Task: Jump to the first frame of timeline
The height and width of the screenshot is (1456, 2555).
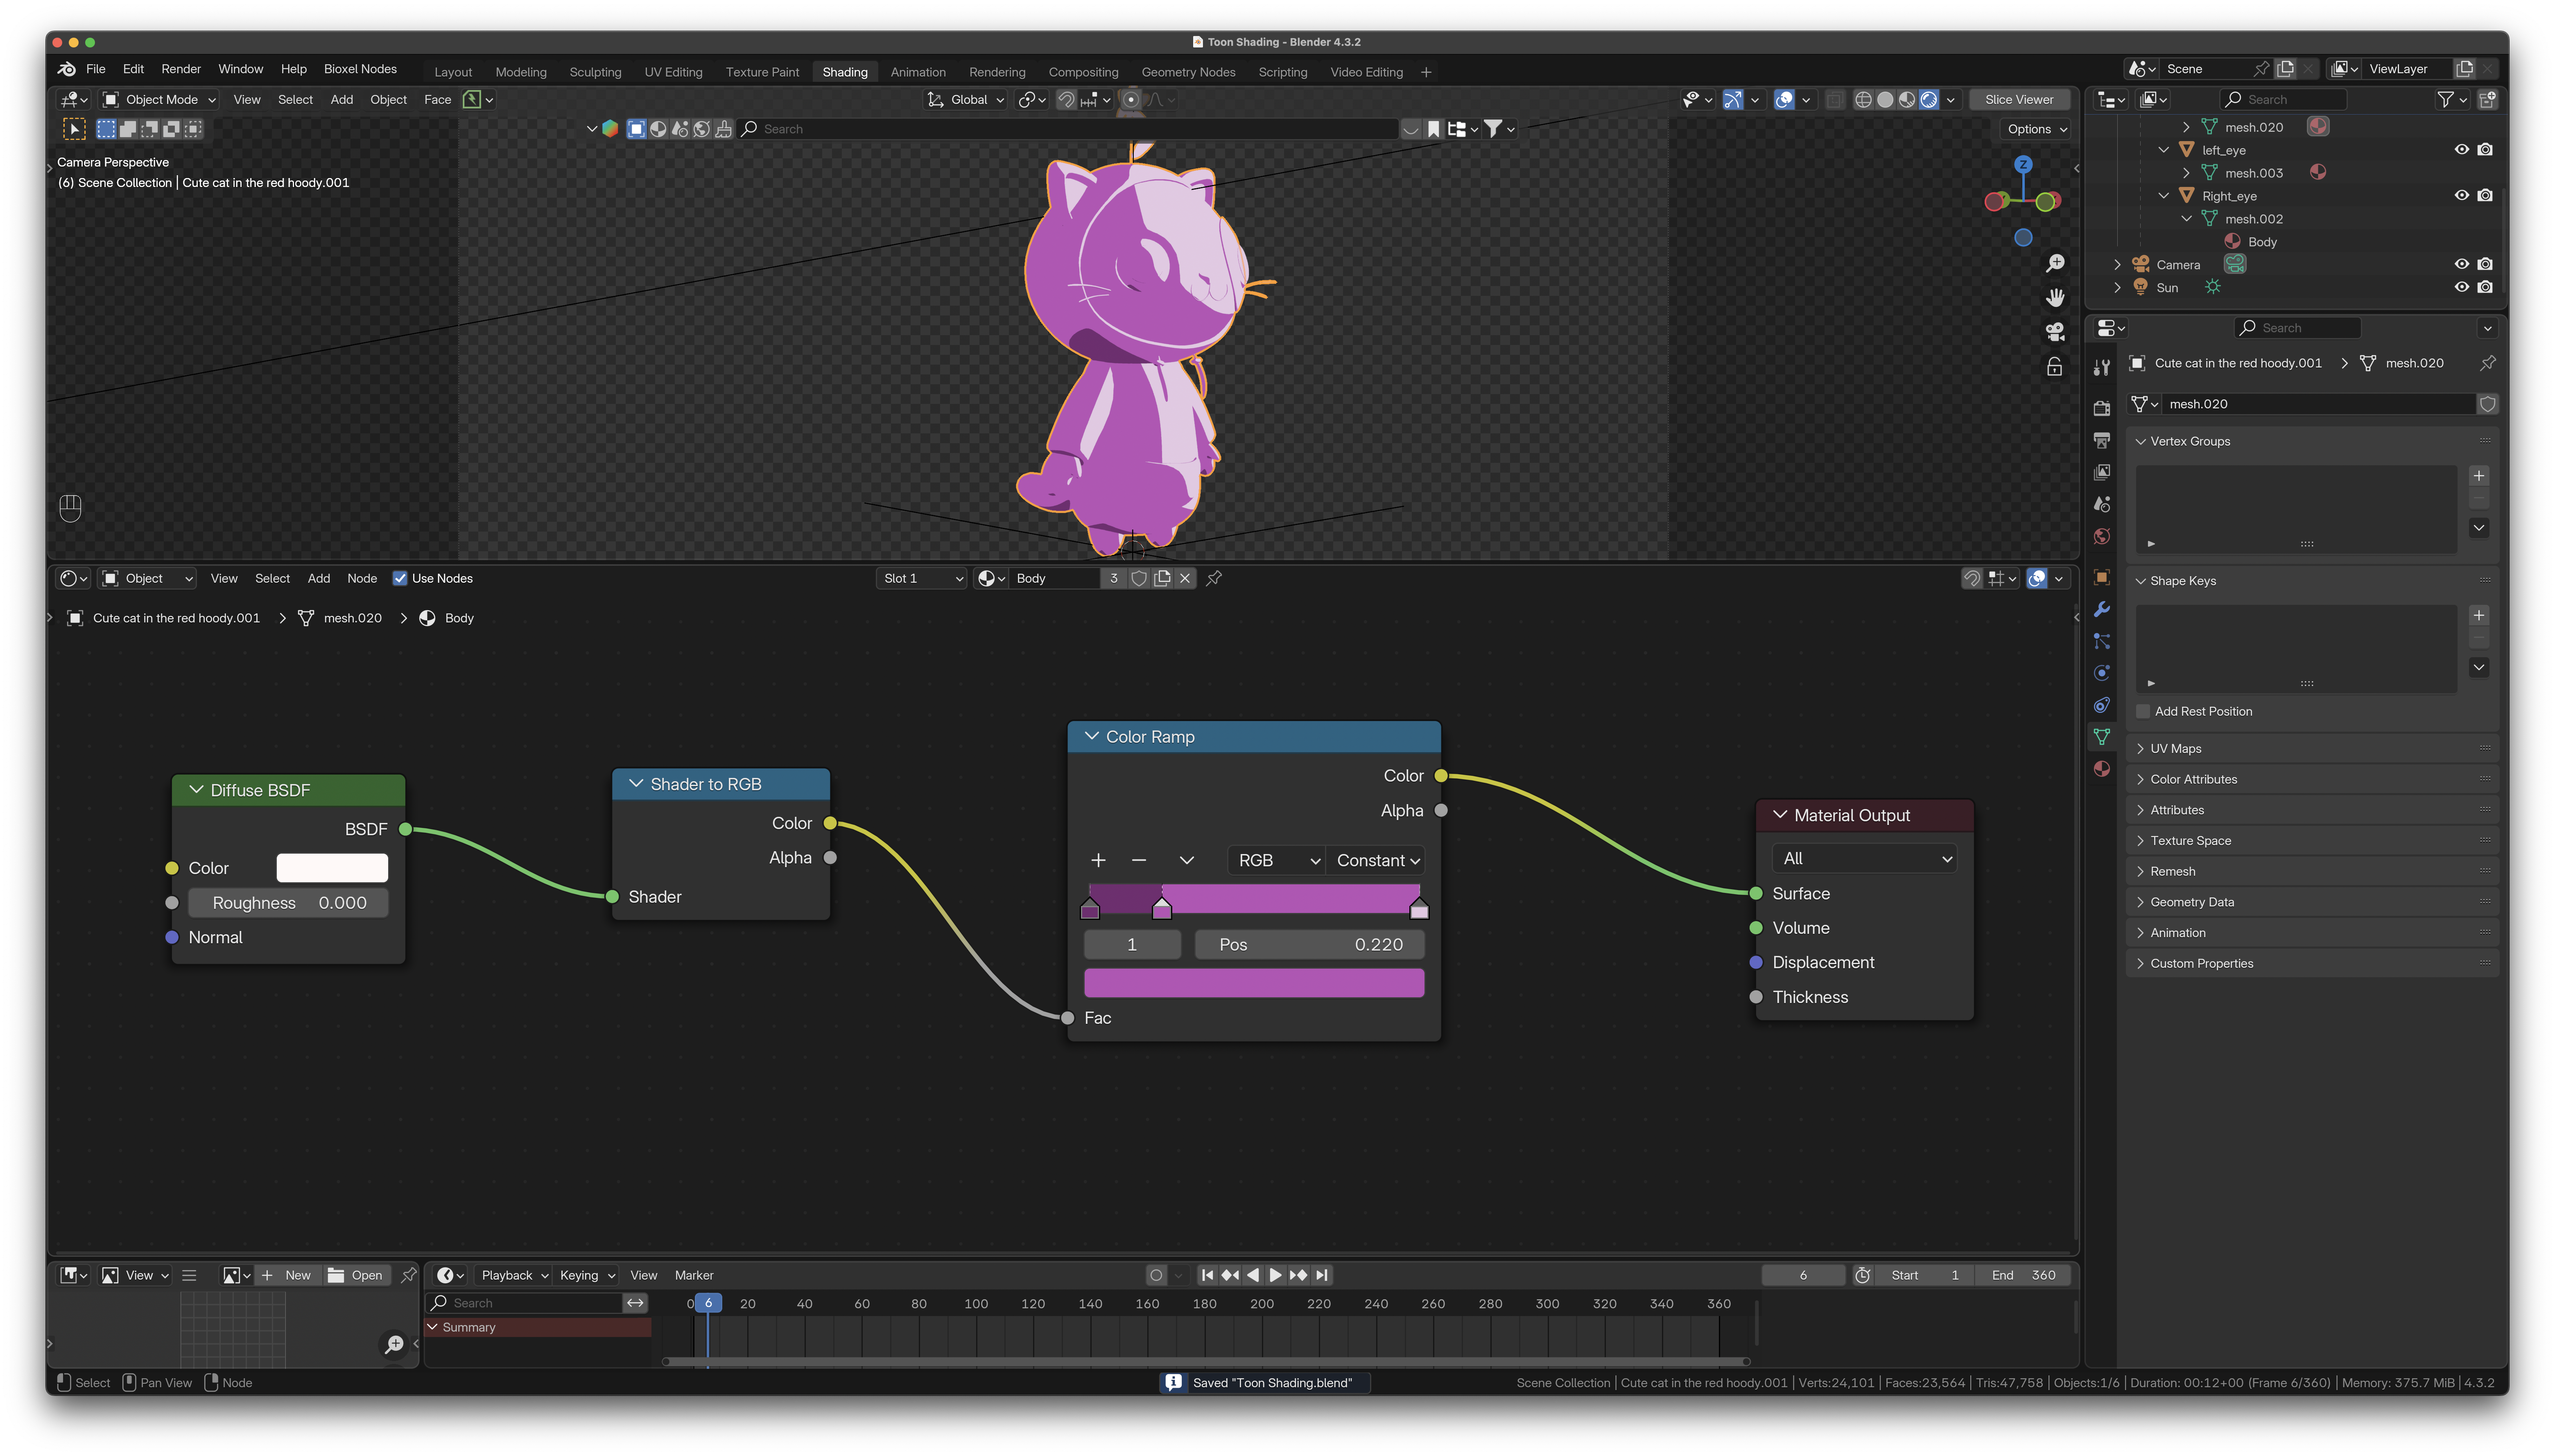Action: [x=1207, y=1275]
